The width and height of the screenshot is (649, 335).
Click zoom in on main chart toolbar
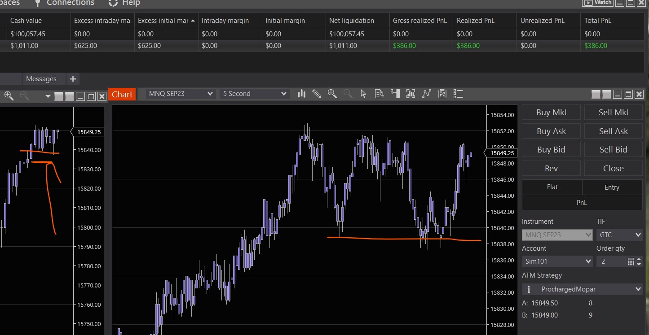point(332,94)
